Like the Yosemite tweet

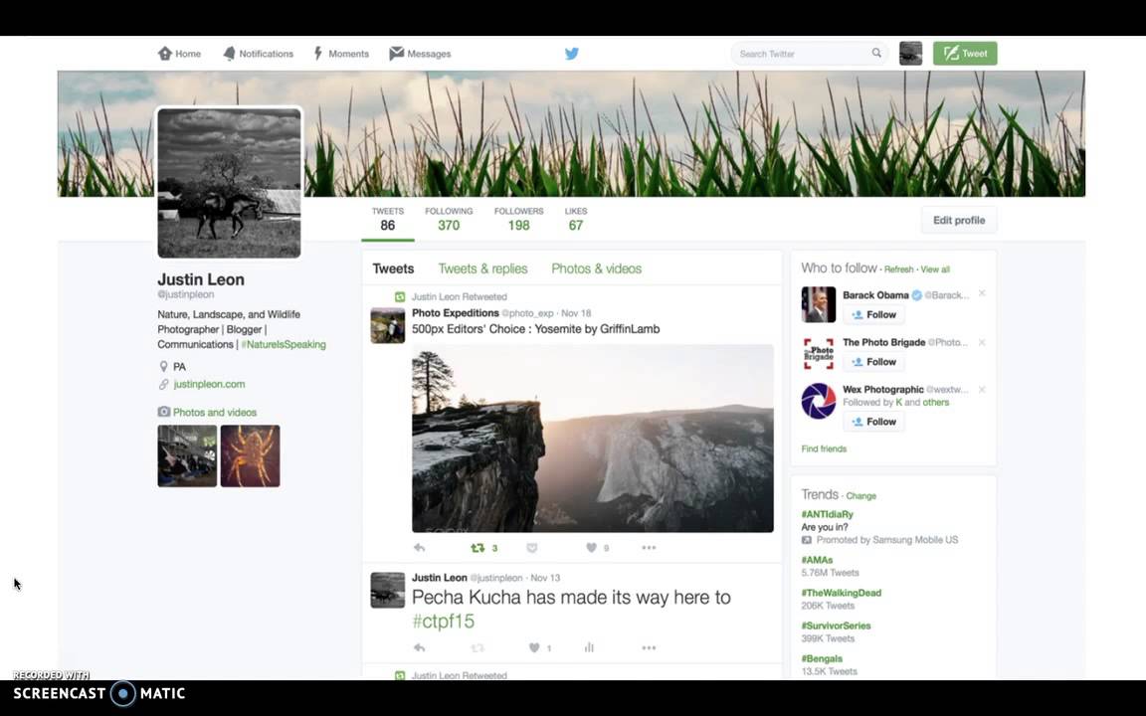591,547
